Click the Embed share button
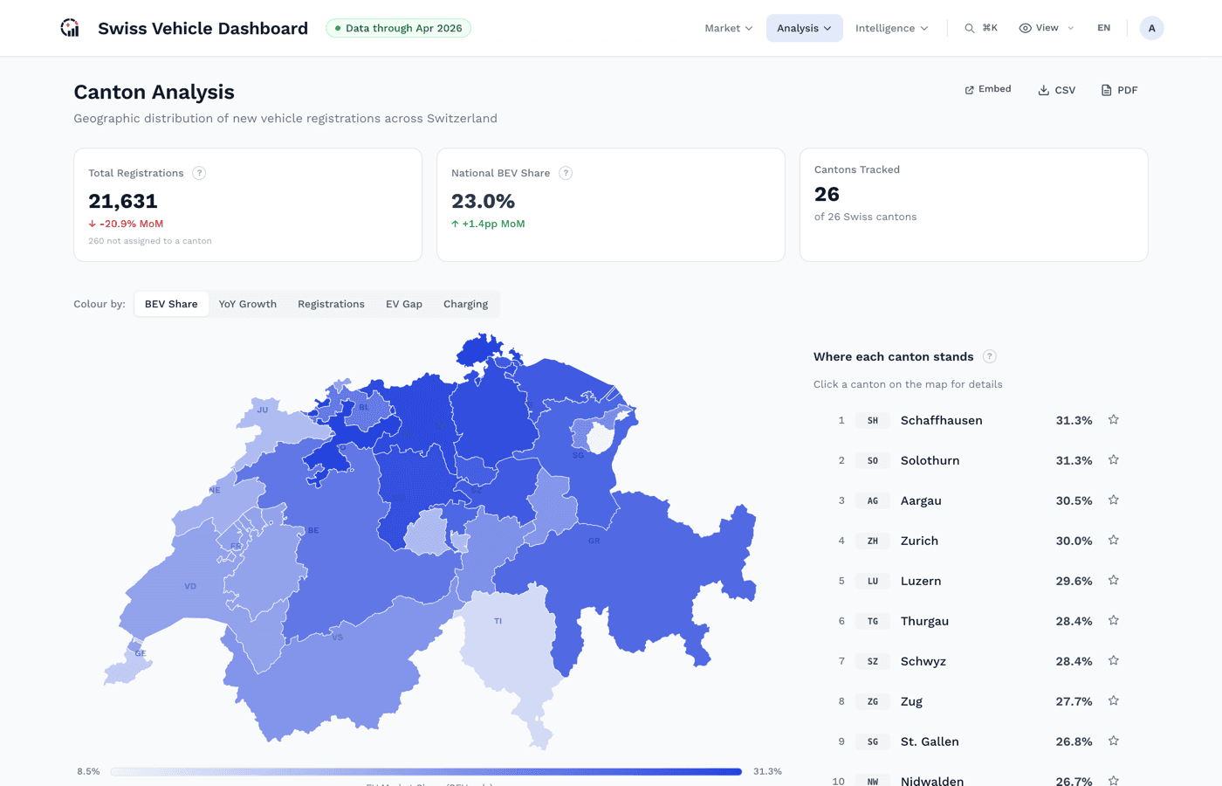 (x=987, y=89)
